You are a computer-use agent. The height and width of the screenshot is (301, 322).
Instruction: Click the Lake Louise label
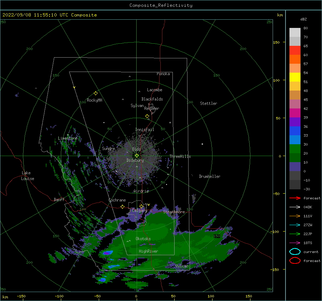pos(28,176)
